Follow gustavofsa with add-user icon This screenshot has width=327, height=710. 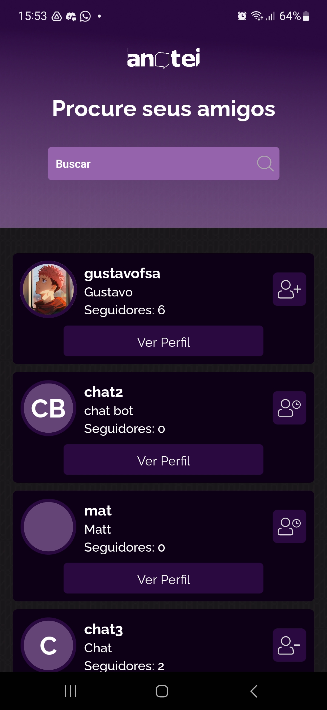289,289
